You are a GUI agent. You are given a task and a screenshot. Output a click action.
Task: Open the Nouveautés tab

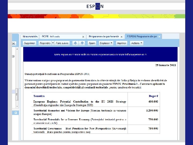30,37
